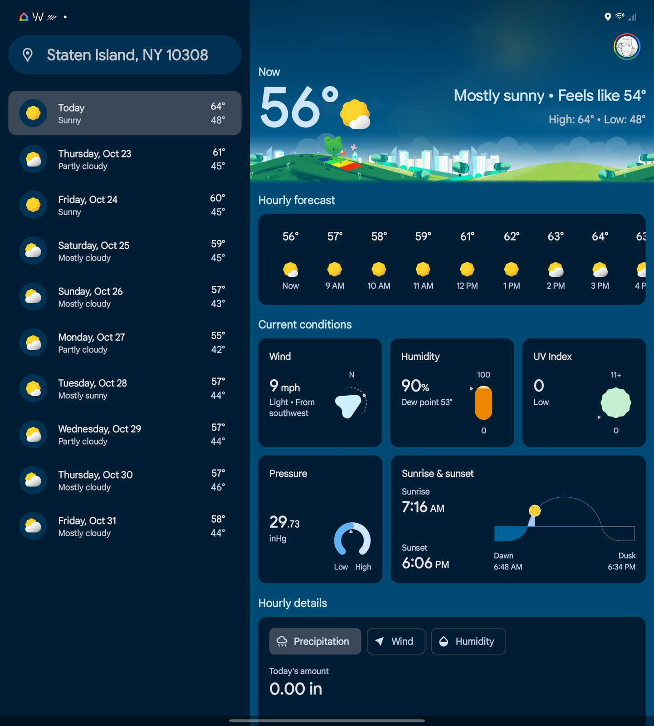Click the bottom navigation gesture bar
The height and width of the screenshot is (726, 654).
click(x=327, y=720)
